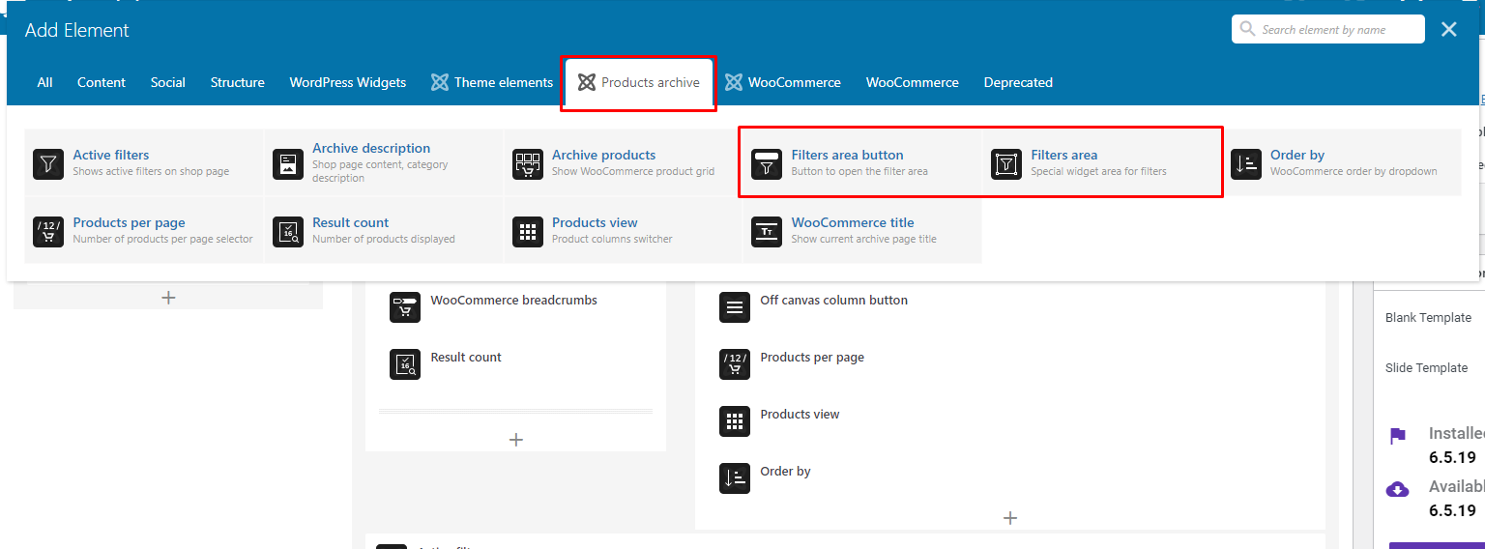
Task: Click 'WooCommerce order by dropdown' description
Action: [1354, 171]
